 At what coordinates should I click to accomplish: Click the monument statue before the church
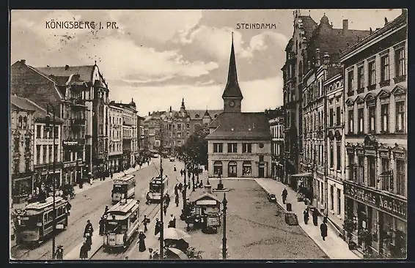[x=220, y=182]
